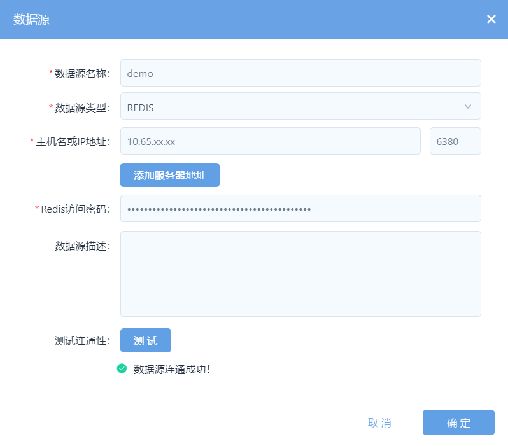Open the REDIS data source type selector
508x446 pixels.
(293, 107)
